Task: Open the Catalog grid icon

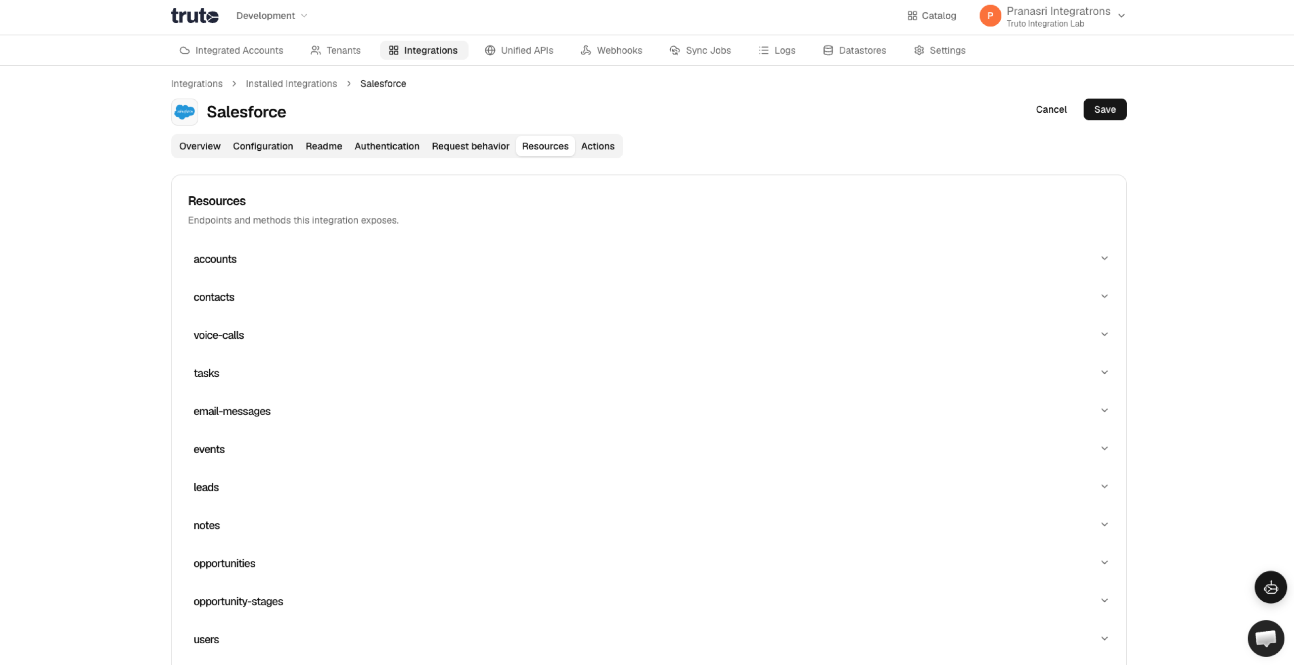Action: point(912,16)
